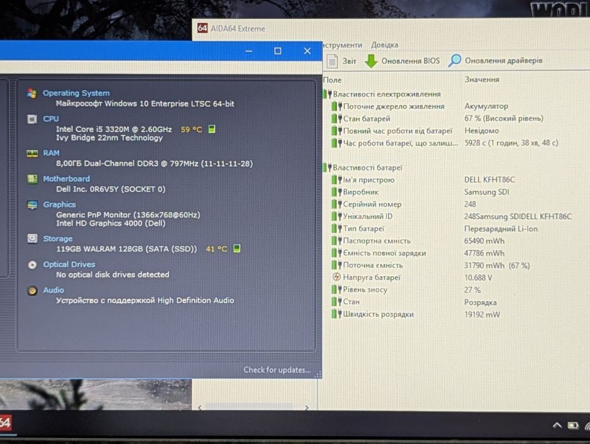Maximize the Speccy window
The height and width of the screenshot is (444, 590).
point(278,51)
